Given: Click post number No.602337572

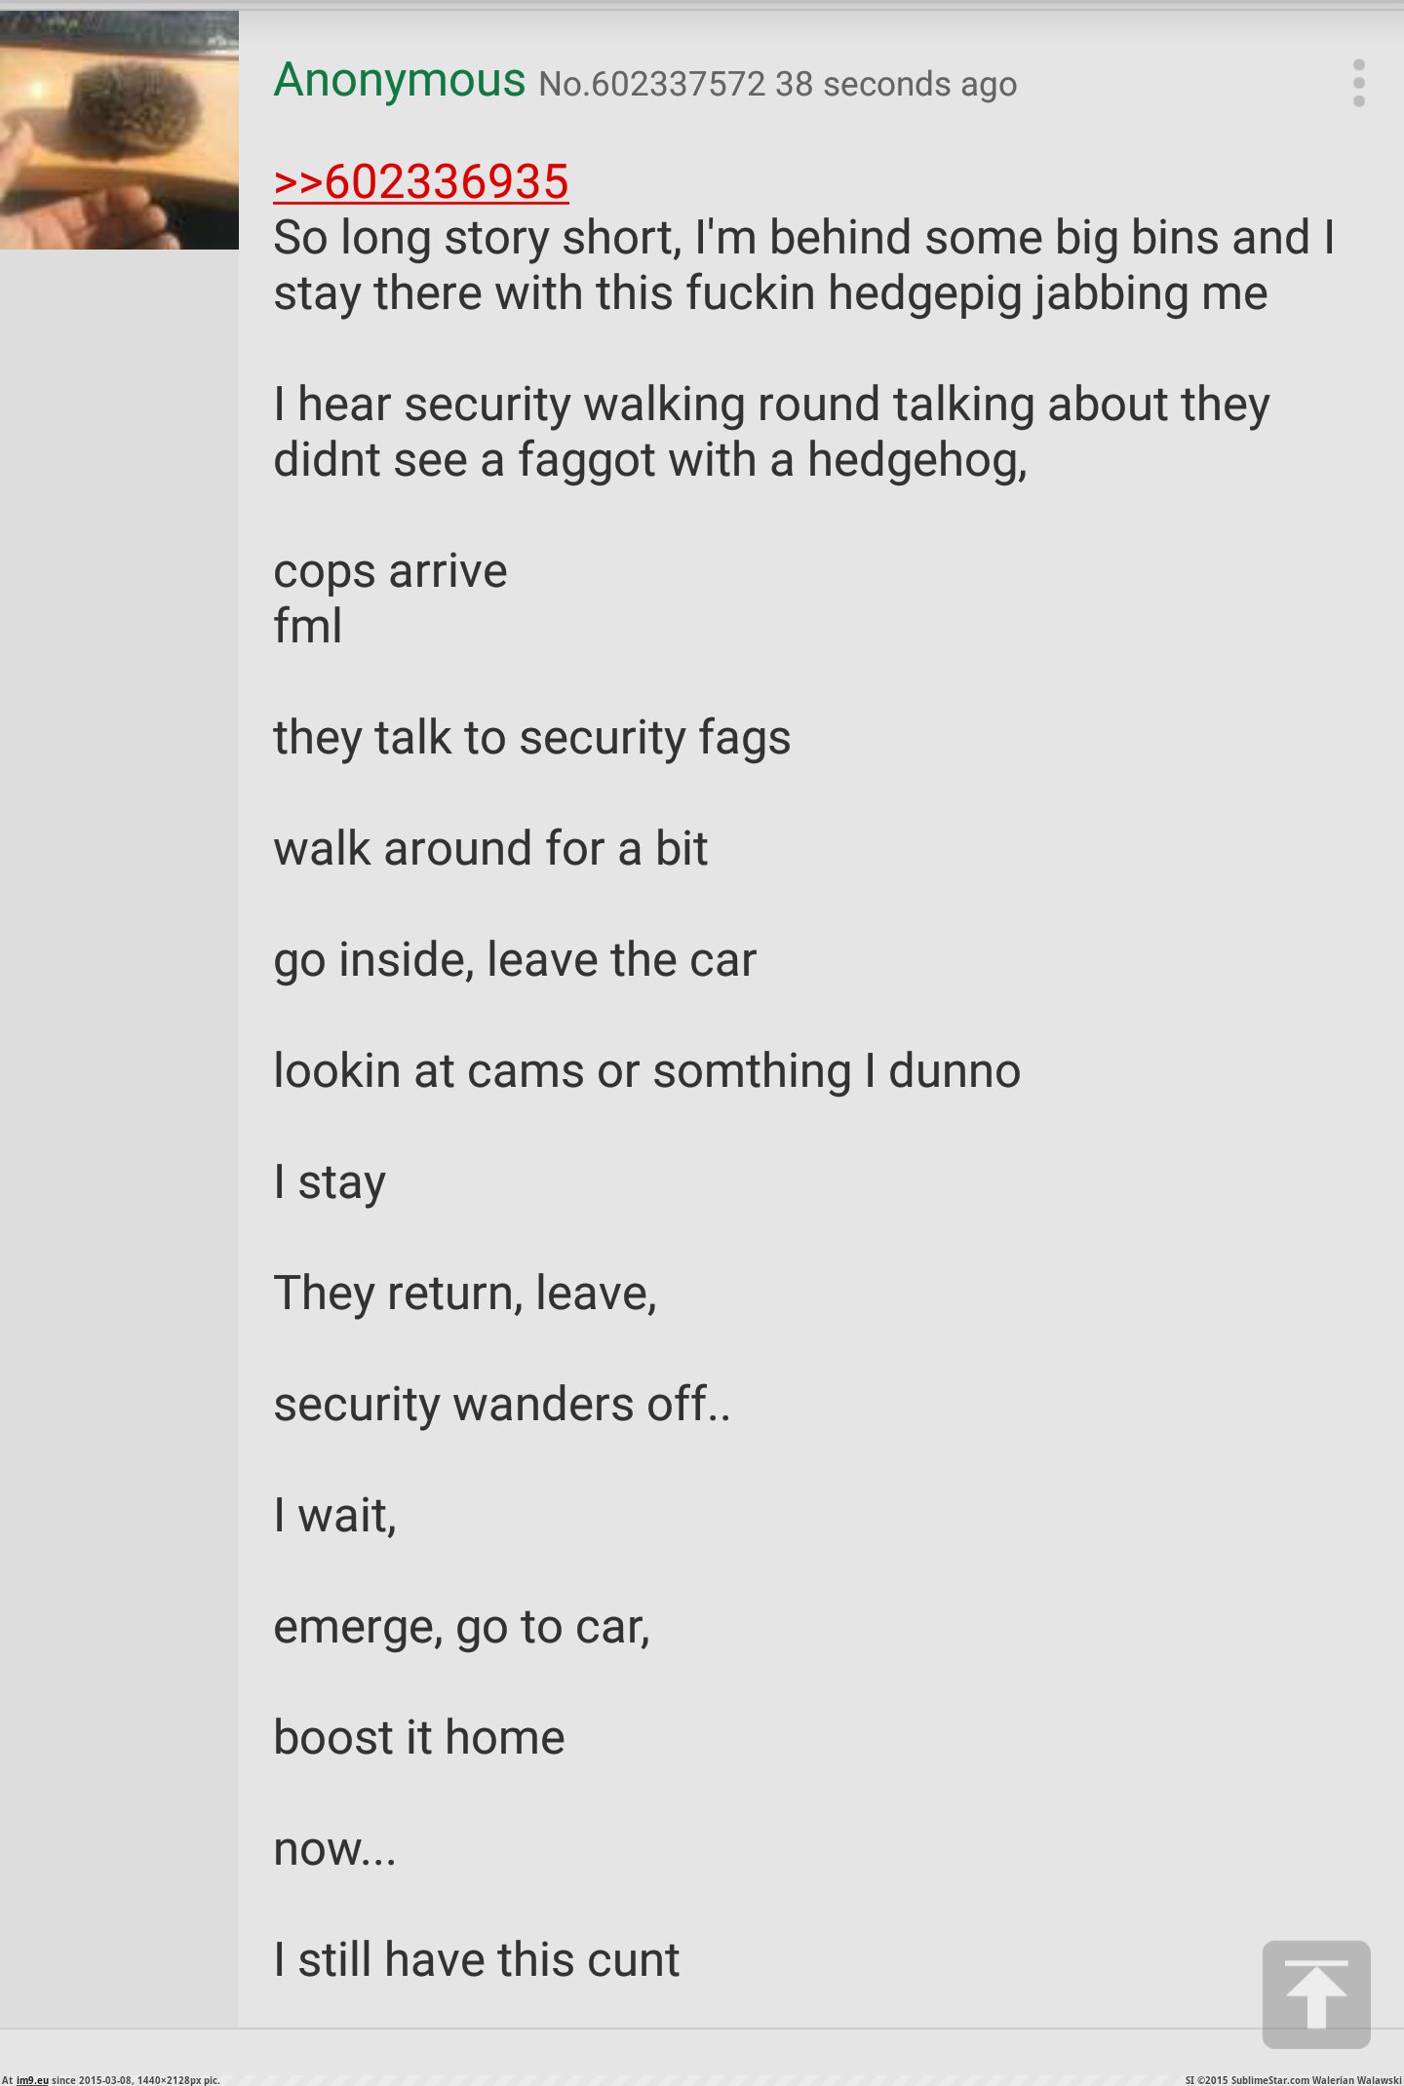Looking at the screenshot, I should [652, 85].
